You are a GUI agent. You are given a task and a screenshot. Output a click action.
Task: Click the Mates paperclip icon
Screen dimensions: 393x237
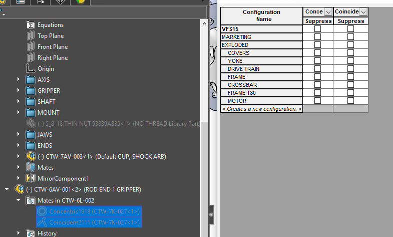30,168
